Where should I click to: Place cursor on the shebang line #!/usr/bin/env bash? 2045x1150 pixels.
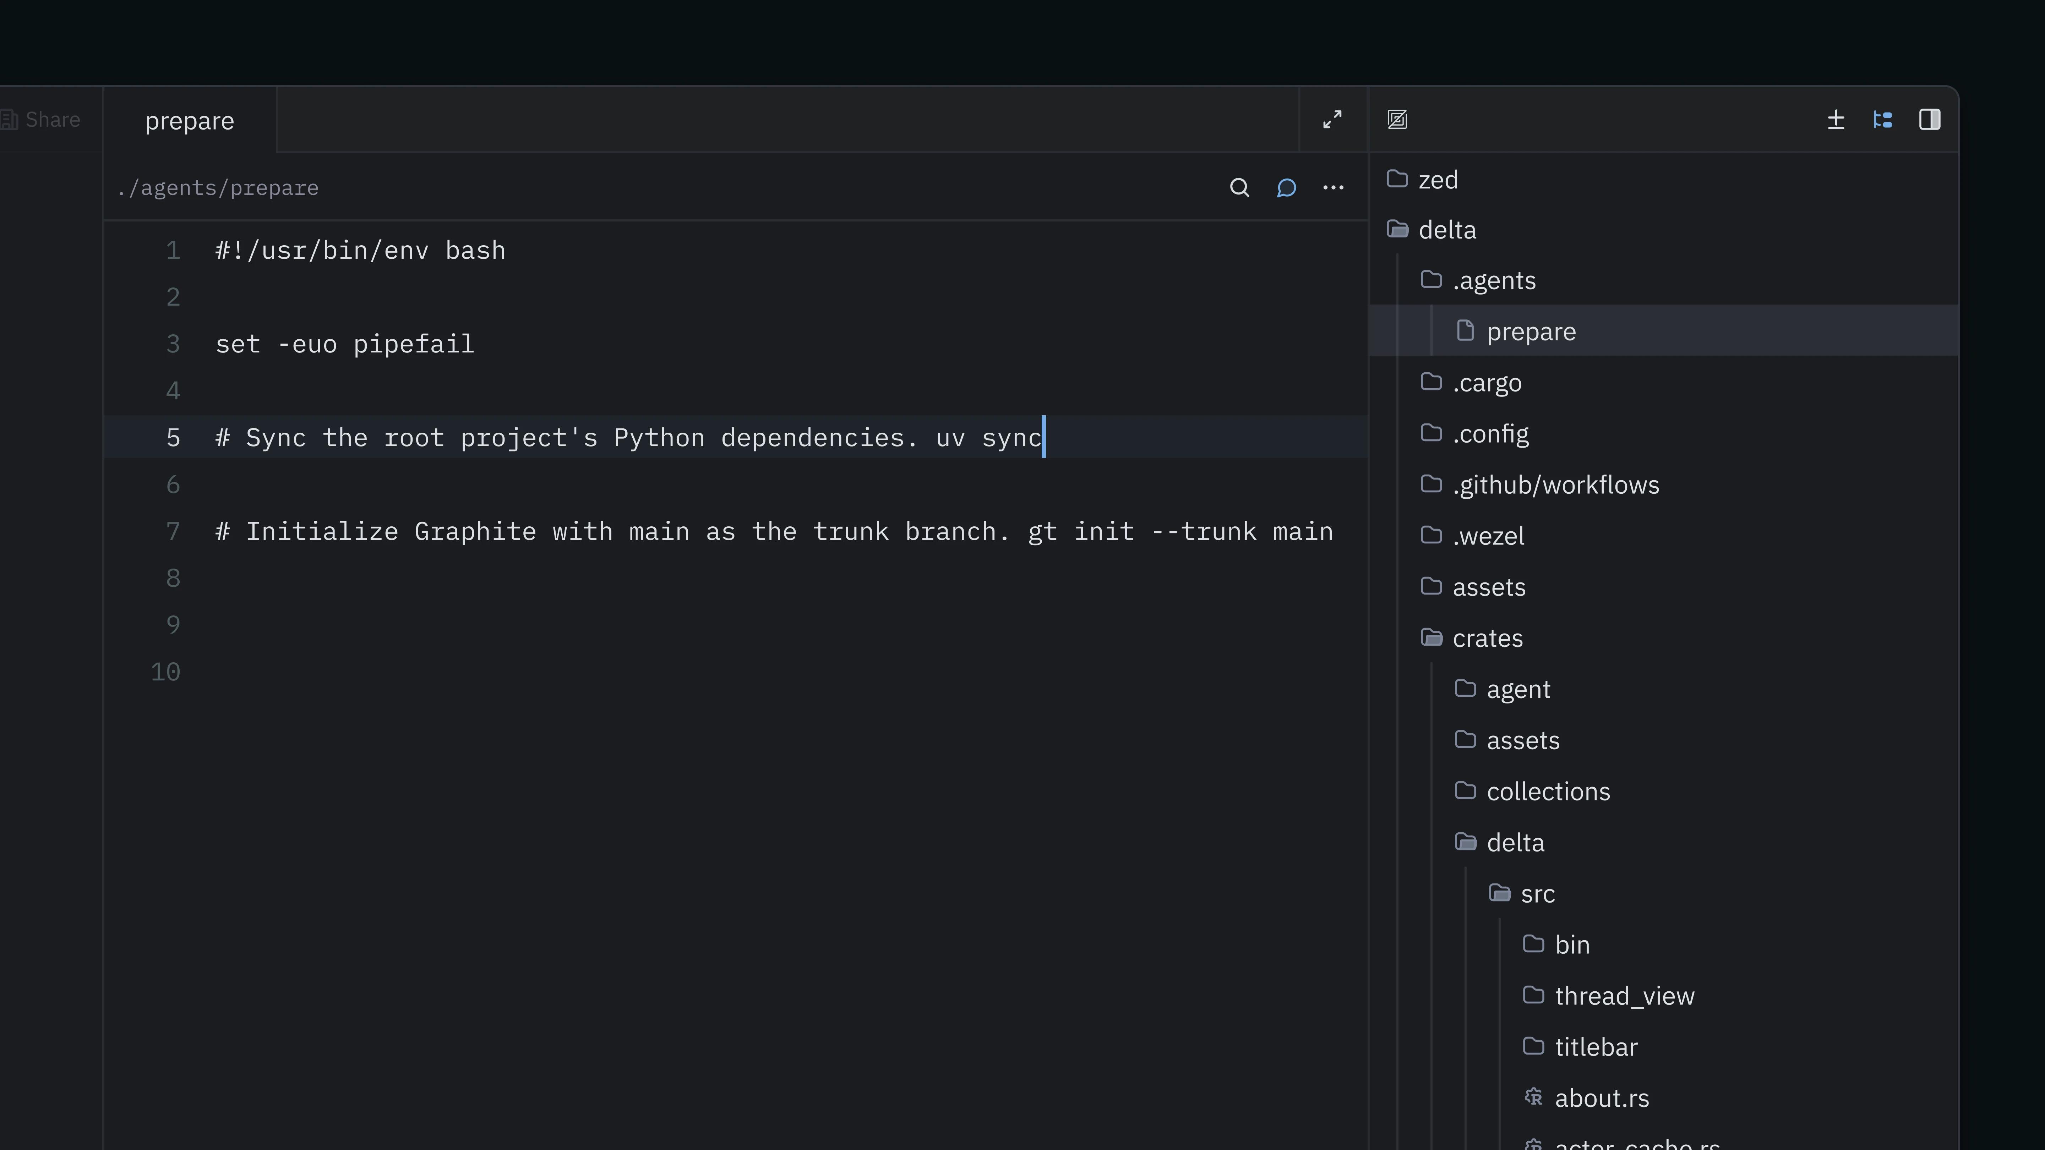pos(360,251)
